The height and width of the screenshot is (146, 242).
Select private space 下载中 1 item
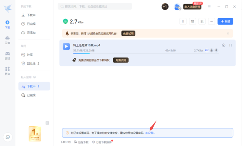pos(34,86)
